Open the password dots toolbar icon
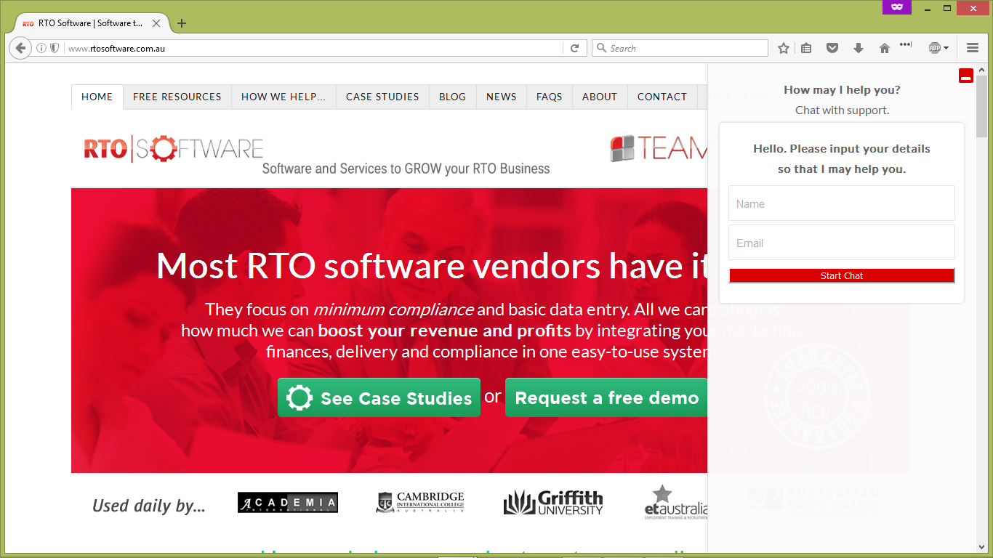This screenshot has height=558, width=993. pyautogui.click(x=906, y=45)
